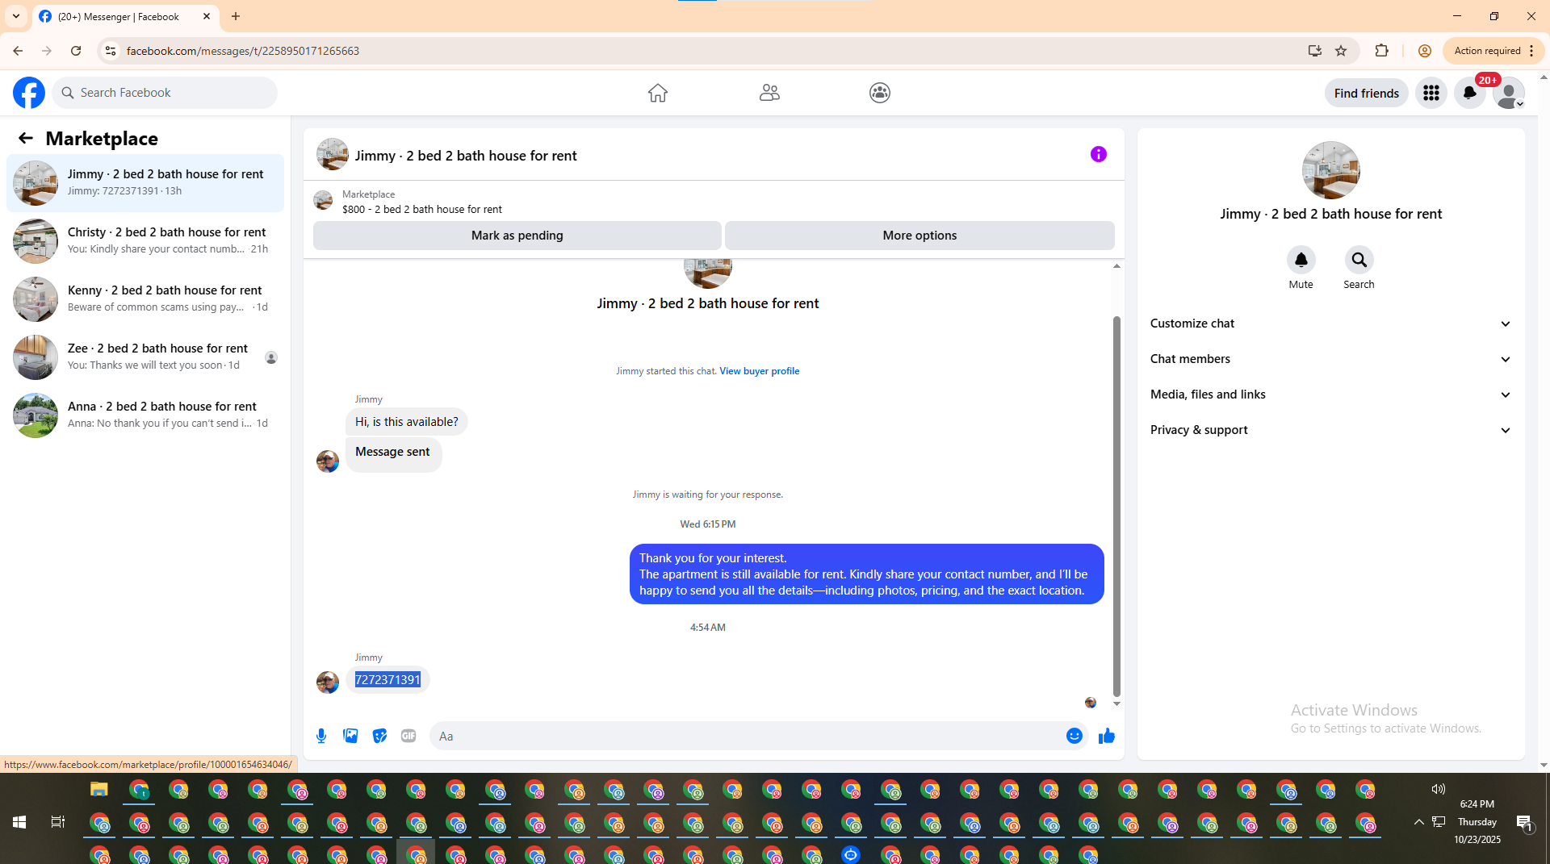Screen dimensions: 1550x864
Task: Click the browser address bar URL
Action: (242, 51)
